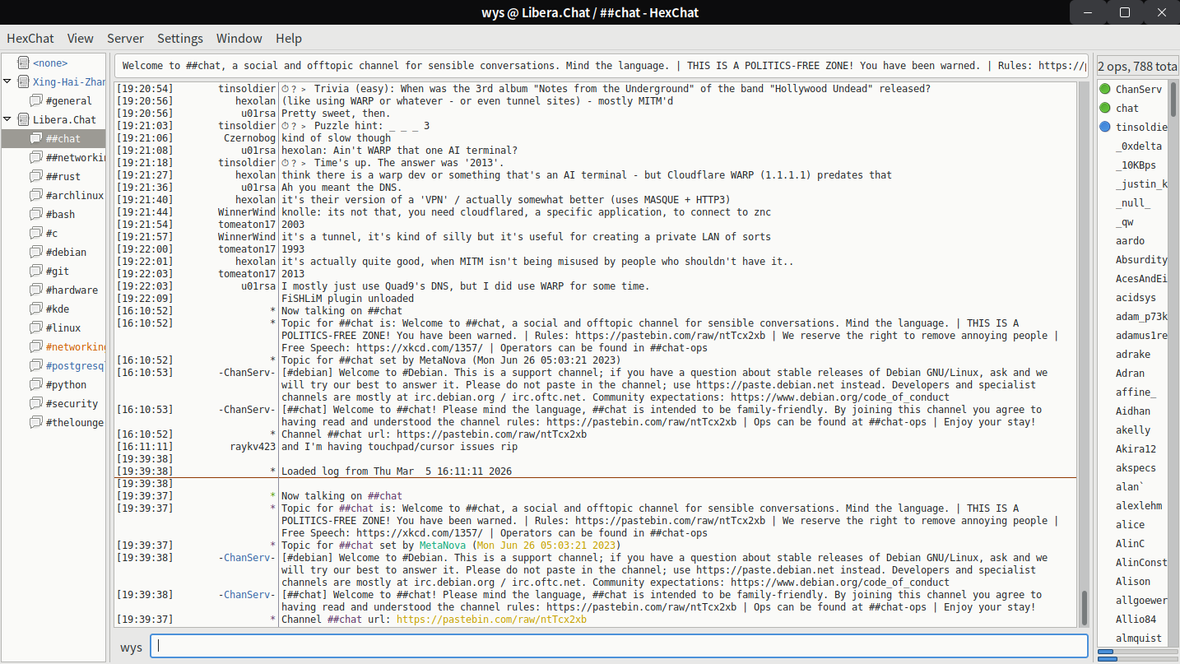This screenshot has width=1180, height=664.
Task: Click the wys nickname button
Action: coord(131,647)
